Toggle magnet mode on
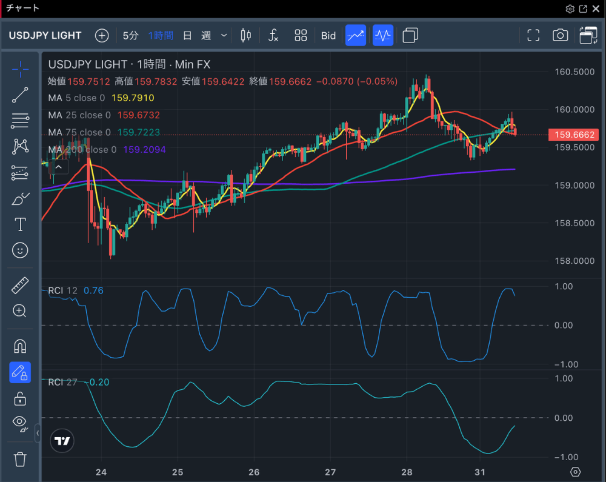 [20, 346]
